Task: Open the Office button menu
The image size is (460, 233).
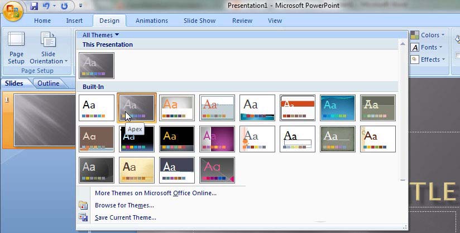Action: (13, 11)
